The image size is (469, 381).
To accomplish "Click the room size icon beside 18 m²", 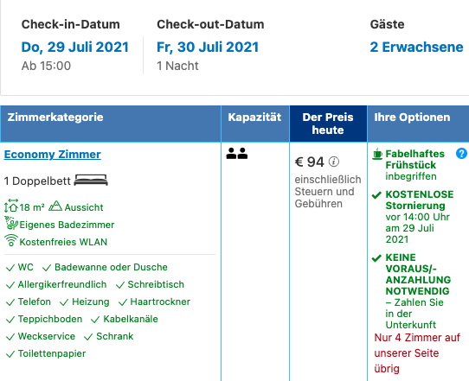I will tap(11, 206).
